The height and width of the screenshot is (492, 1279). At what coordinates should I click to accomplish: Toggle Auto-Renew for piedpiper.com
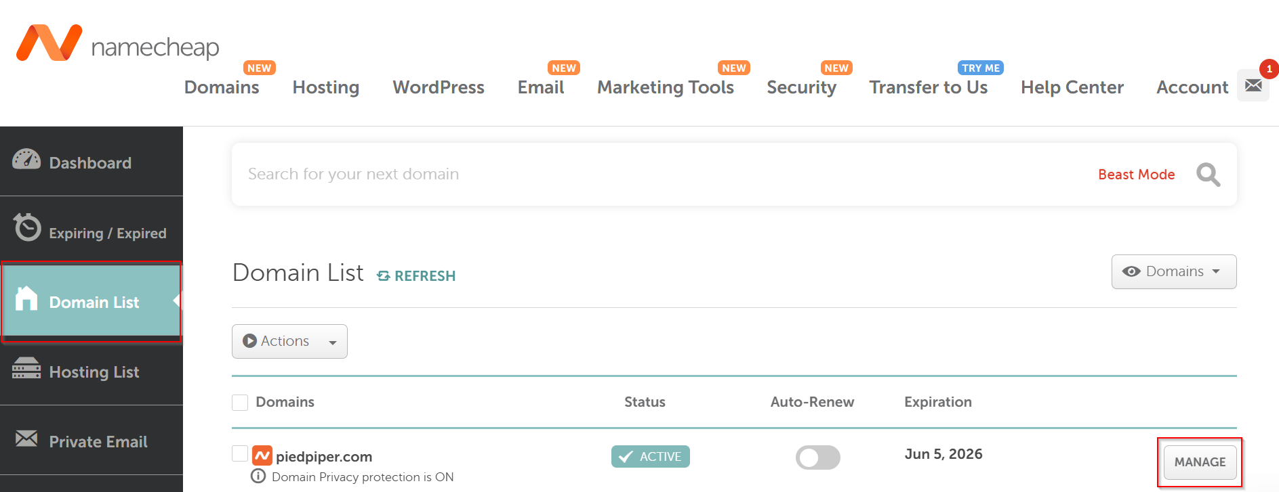point(817,457)
